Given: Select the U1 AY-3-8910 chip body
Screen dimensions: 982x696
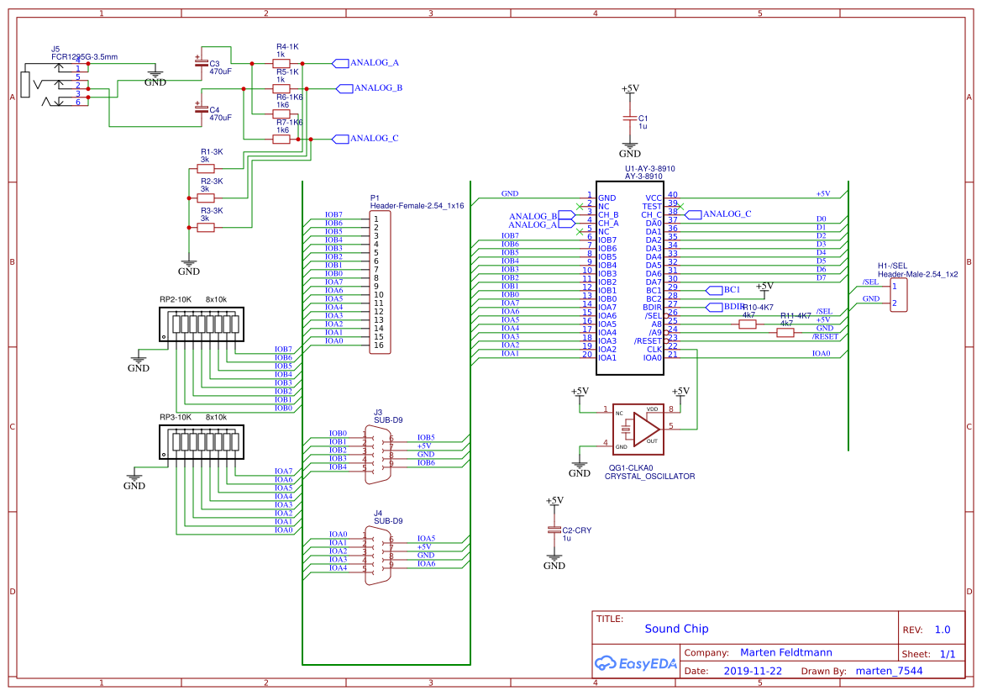Looking at the screenshot, I should click(630, 277).
